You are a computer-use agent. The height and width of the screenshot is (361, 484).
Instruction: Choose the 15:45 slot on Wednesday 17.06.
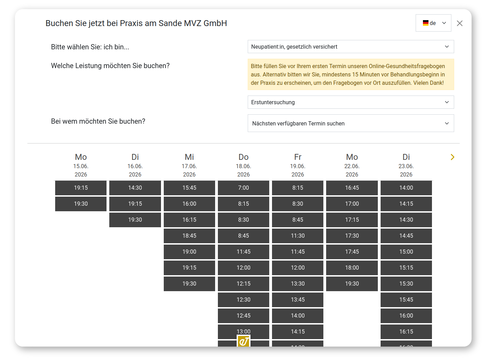(x=189, y=188)
